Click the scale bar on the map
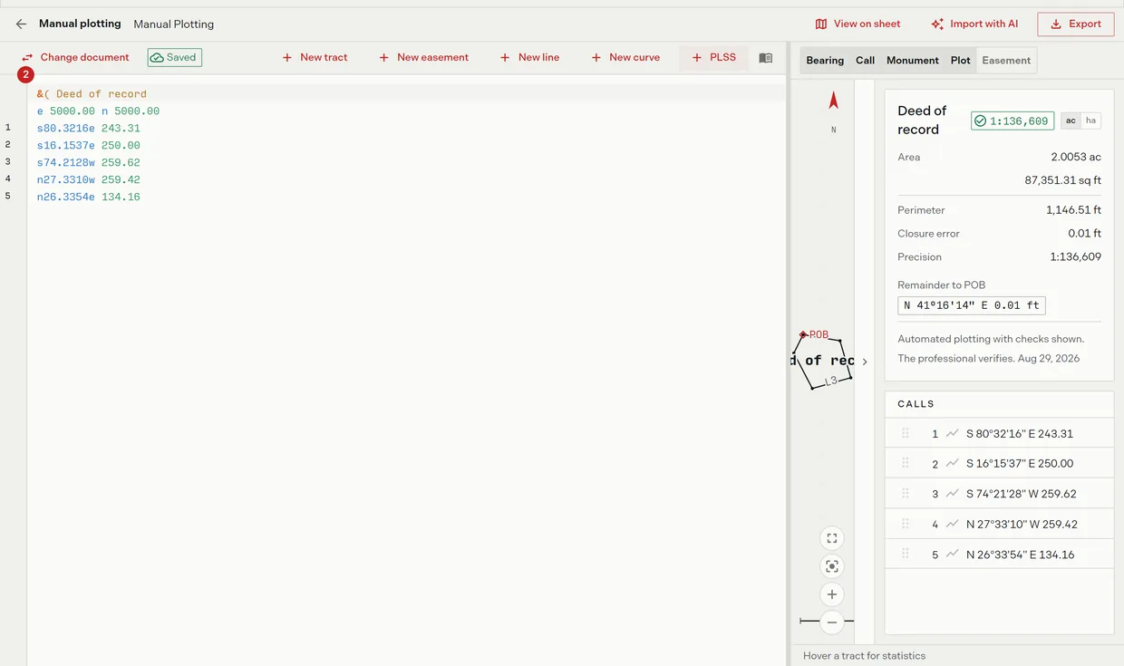 click(826, 622)
